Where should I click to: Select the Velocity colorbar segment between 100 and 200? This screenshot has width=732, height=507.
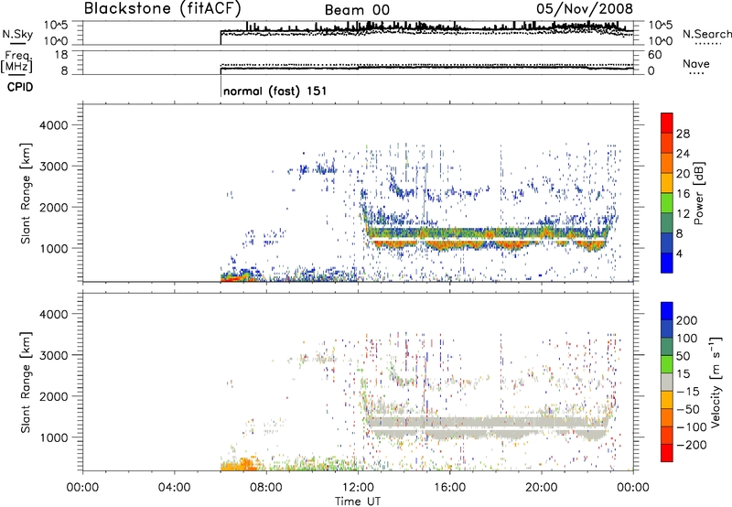pos(667,329)
